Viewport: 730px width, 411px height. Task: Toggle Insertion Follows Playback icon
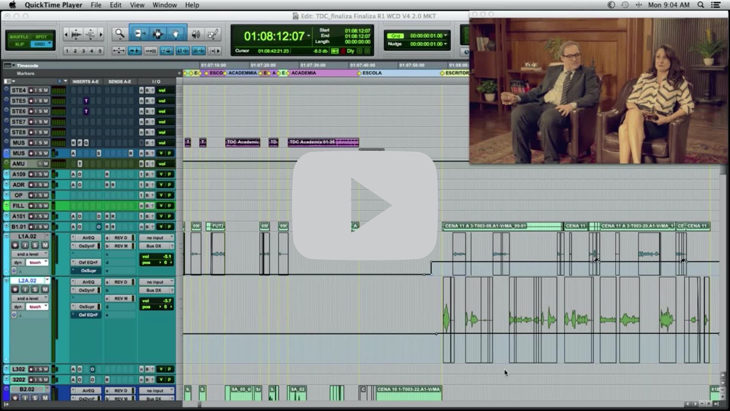pos(215,50)
